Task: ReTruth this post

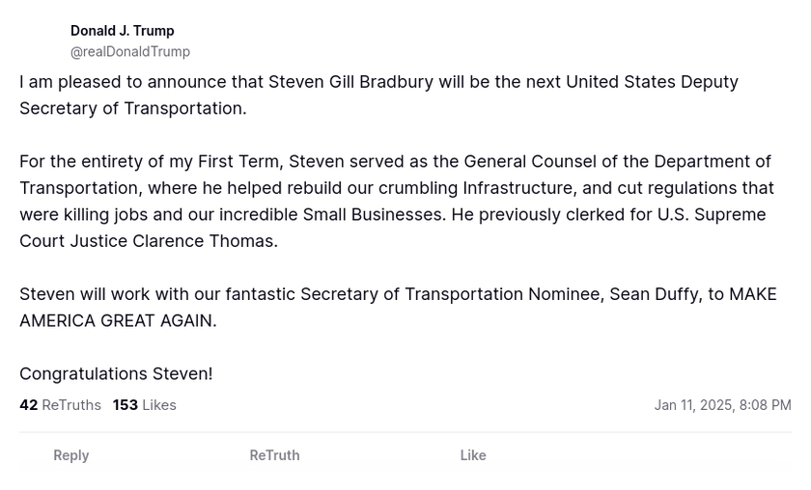Action: click(274, 455)
